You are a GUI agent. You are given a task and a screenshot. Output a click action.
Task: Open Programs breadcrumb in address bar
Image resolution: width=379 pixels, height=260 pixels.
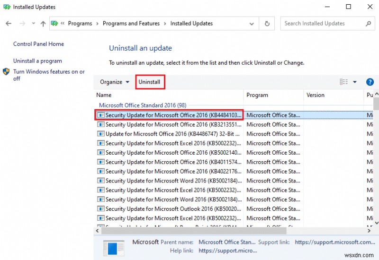tap(80, 23)
